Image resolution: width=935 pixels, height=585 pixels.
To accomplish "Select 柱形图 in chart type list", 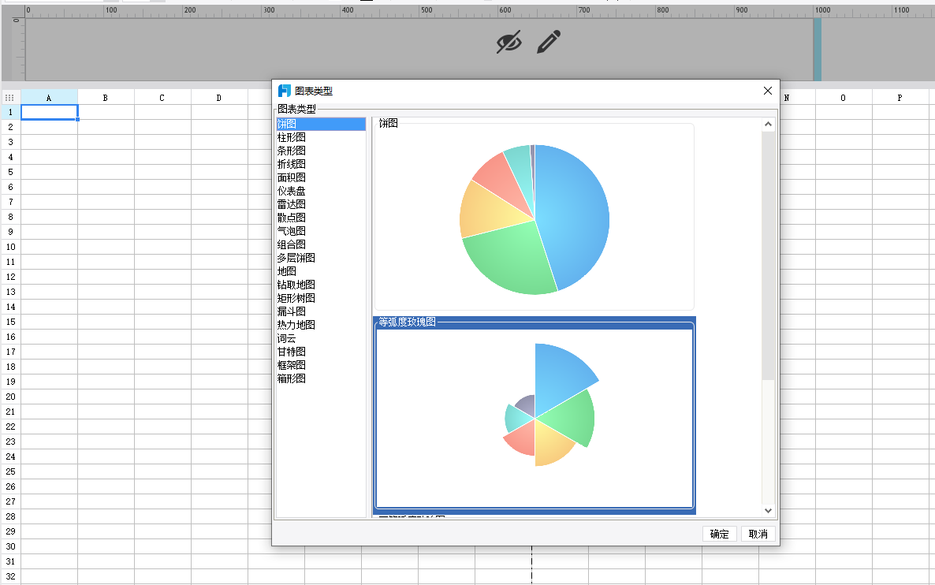I will coord(321,137).
